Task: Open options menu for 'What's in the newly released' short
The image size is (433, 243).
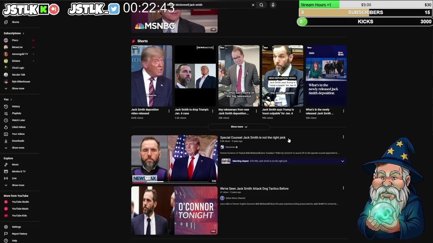Action: 343,111
